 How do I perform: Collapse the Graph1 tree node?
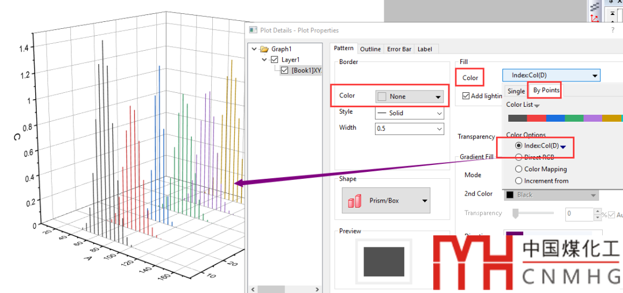point(254,49)
